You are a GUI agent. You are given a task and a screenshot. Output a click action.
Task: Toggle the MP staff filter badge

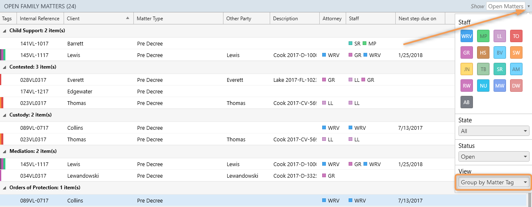(483, 36)
